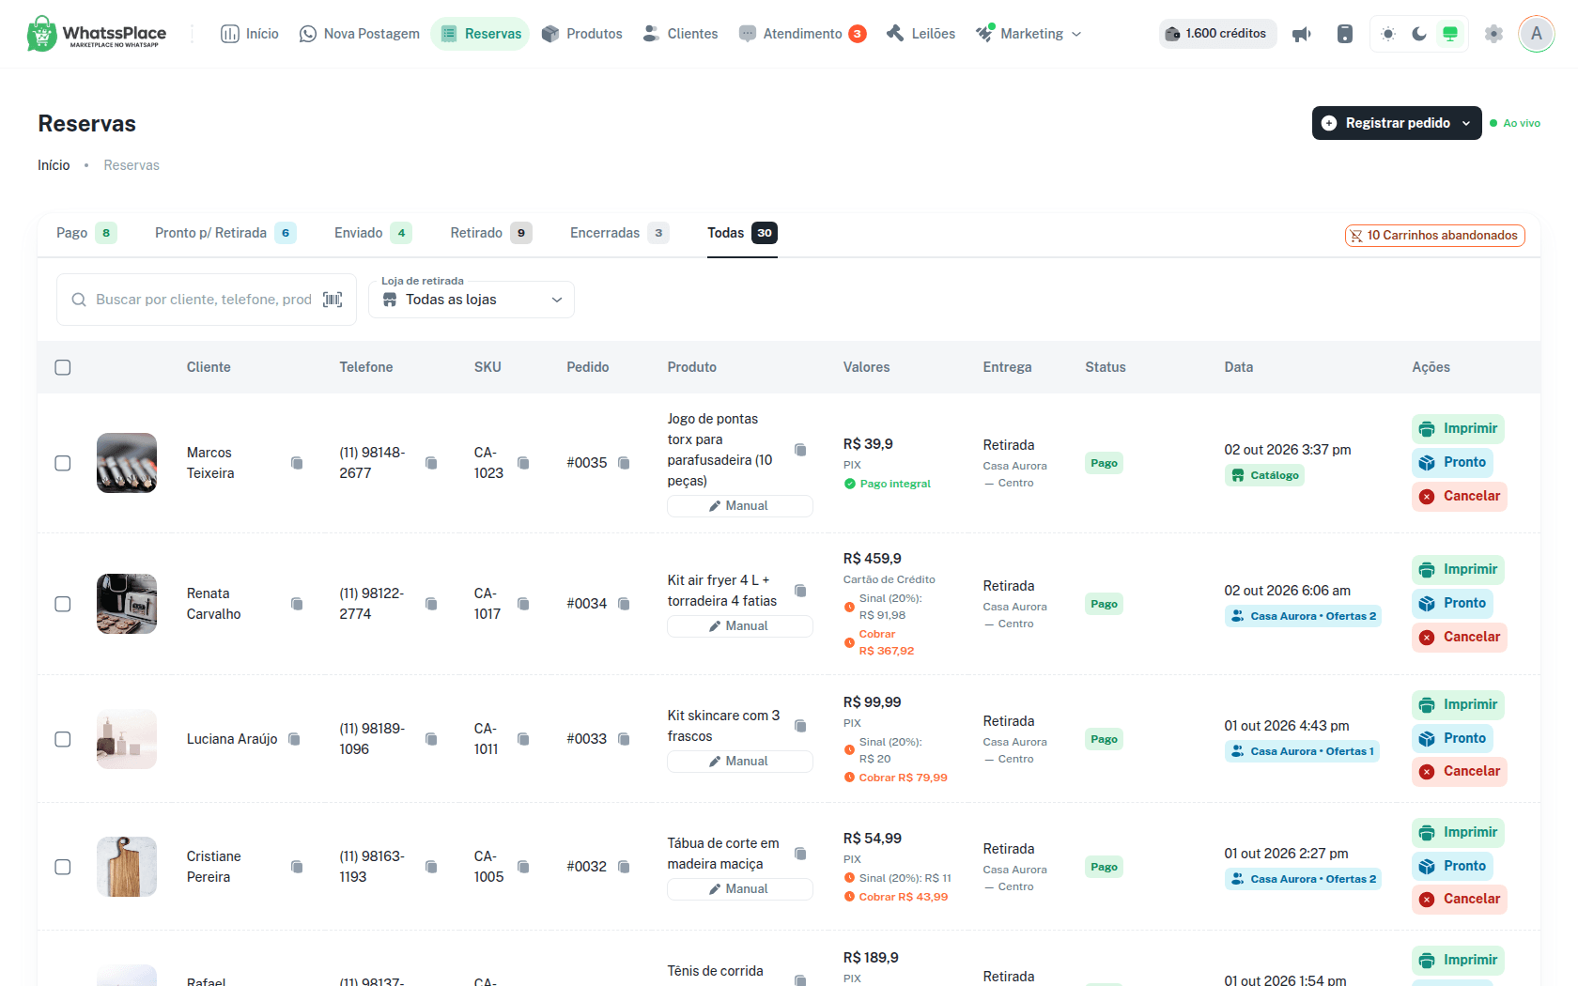Open Atendimento with 3 notifications
Screen dimensions: 1578x986
802,34
